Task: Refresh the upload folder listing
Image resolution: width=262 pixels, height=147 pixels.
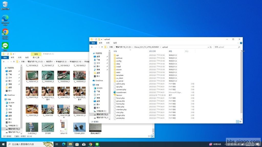Action: coord(211,47)
